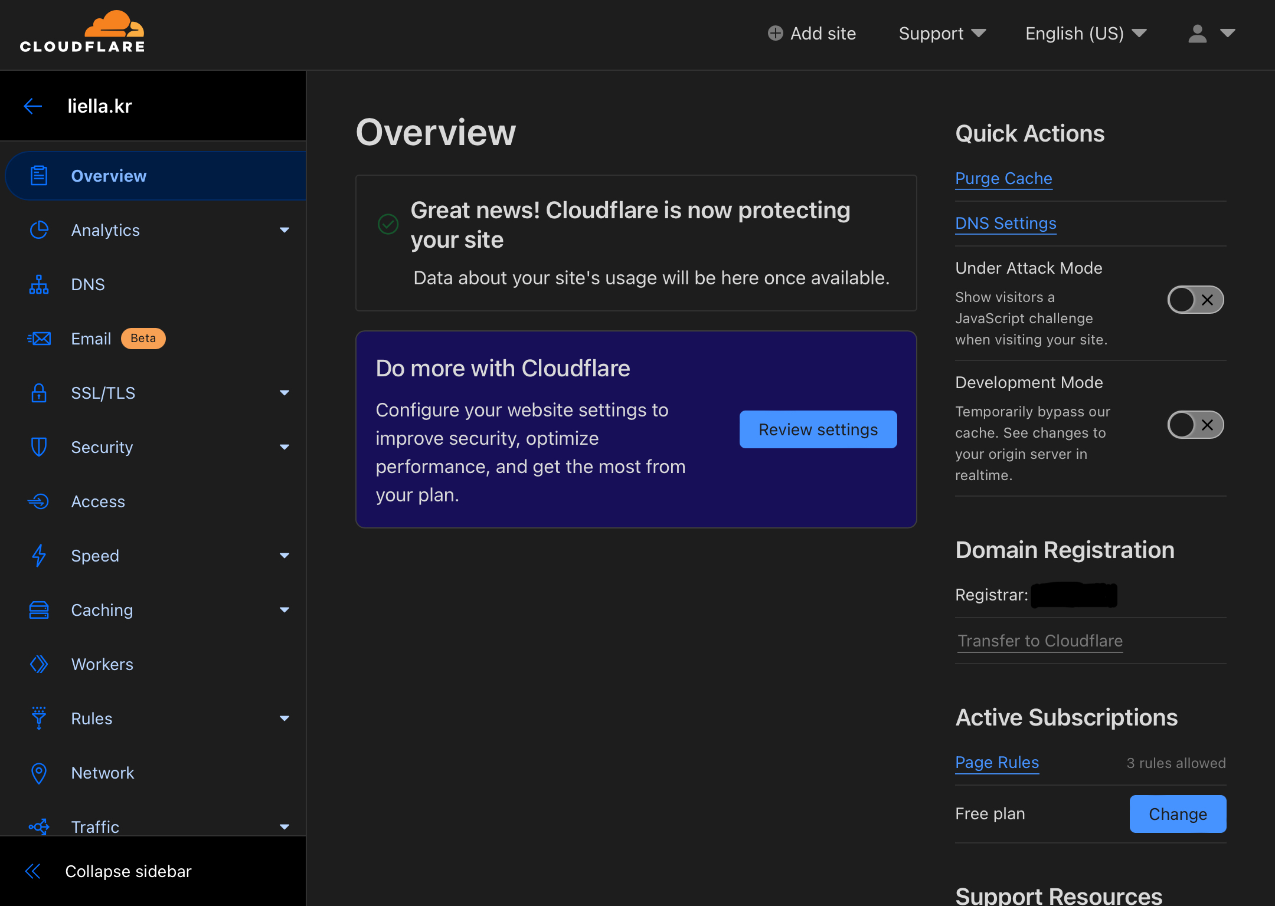The height and width of the screenshot is (906, 1275).
Task: Click the Cloudflare logo
Action: 82,32
